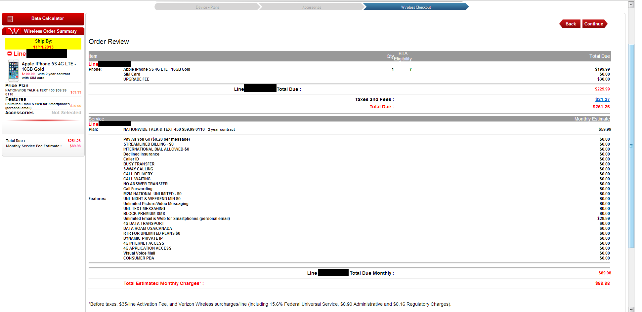Image resolution: width=642 pixels, height=312 pixels.
Task: Click the Unlimited Picture/Video Messaging feature
Action: [156, 204]
